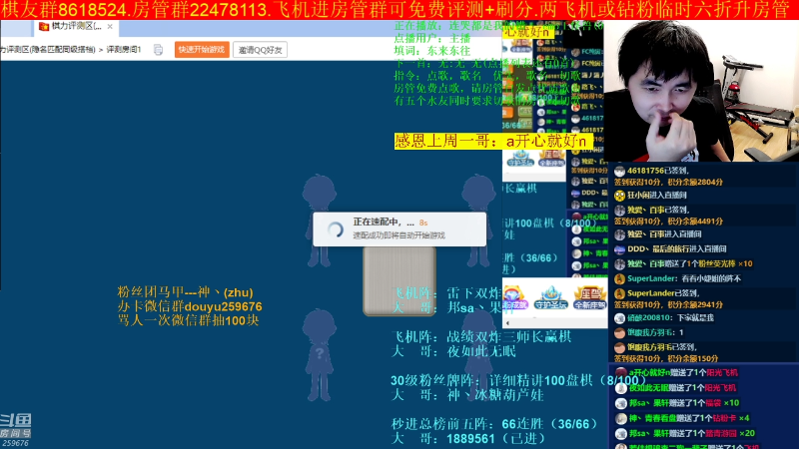The image size is (799, 449).
Task: Click avatar beside 夜如此无眠 gift message
Action: (620, 388)
